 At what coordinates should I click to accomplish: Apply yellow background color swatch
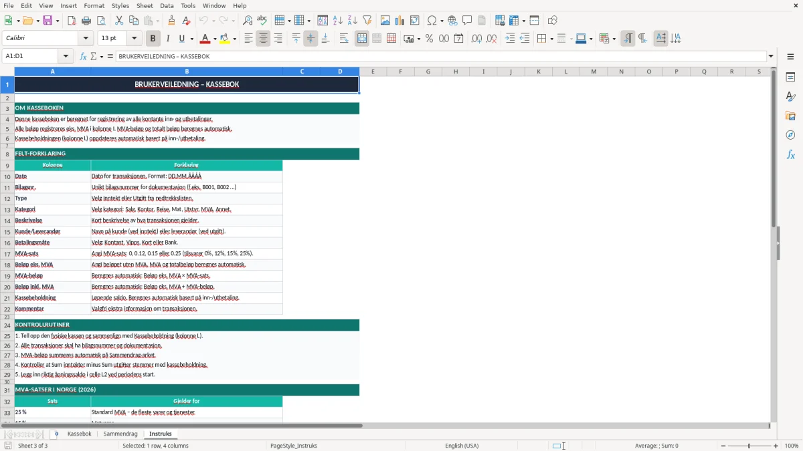pyautogui.click(x=225, y=39)
